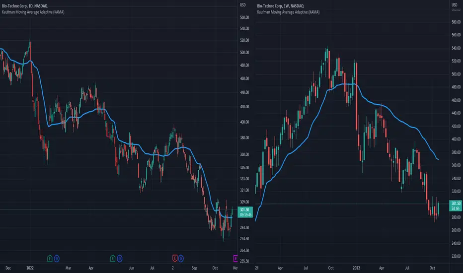Viewport: 463px width, 273px height.
Task: Select the red earnings E marker in August
Action: click(x=174, y=259)
